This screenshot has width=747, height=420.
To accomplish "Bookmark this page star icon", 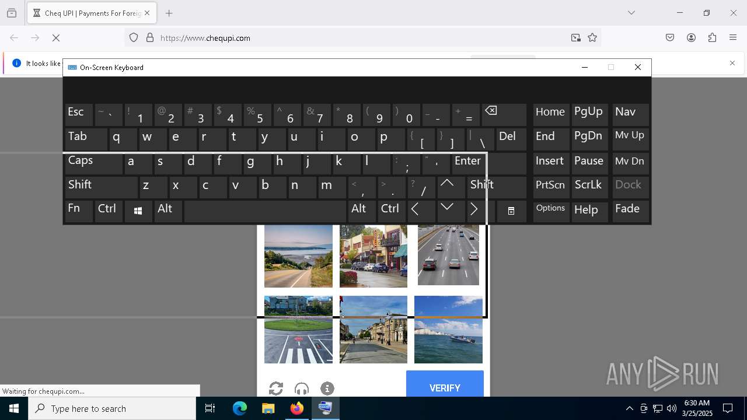I will click(592, 38).
